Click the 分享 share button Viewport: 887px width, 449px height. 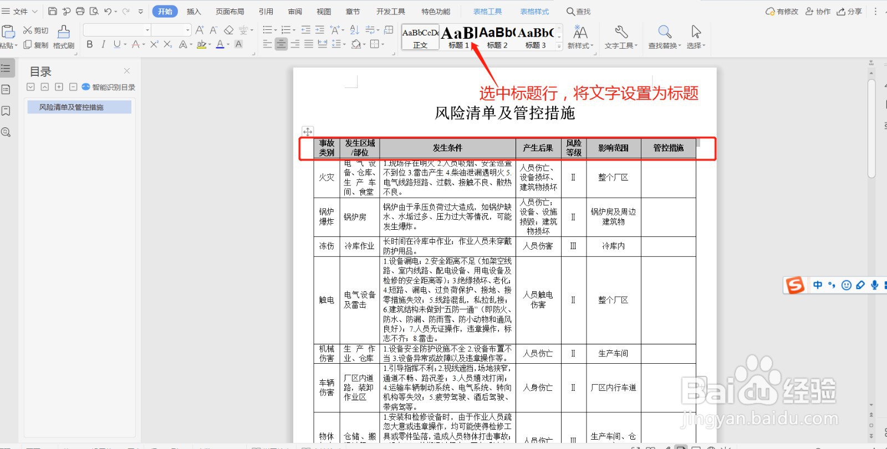849,11
